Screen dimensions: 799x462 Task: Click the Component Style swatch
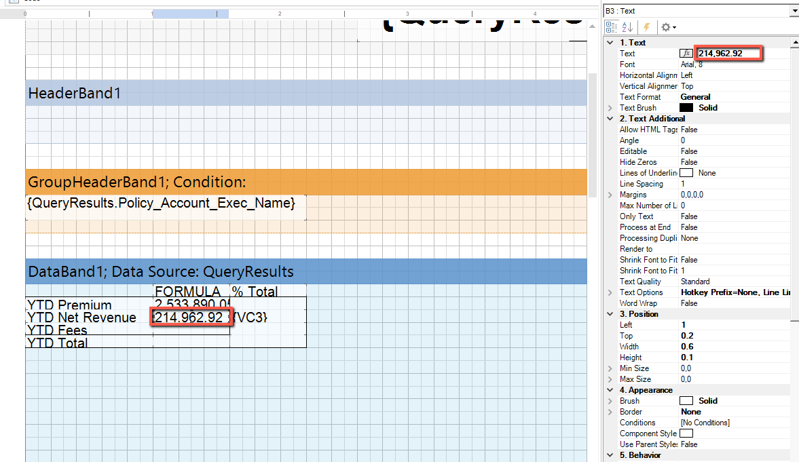pyautogui.click(x=686, y=434)
